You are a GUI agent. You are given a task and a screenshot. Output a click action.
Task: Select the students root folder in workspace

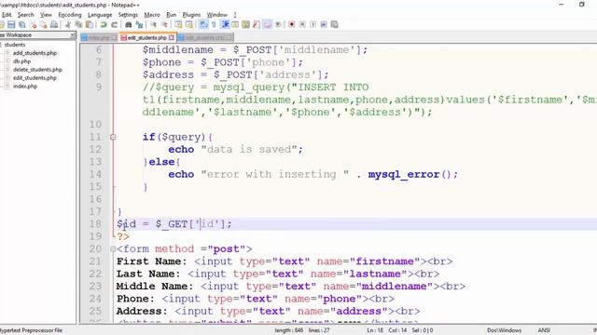click(x=15, y=45)
